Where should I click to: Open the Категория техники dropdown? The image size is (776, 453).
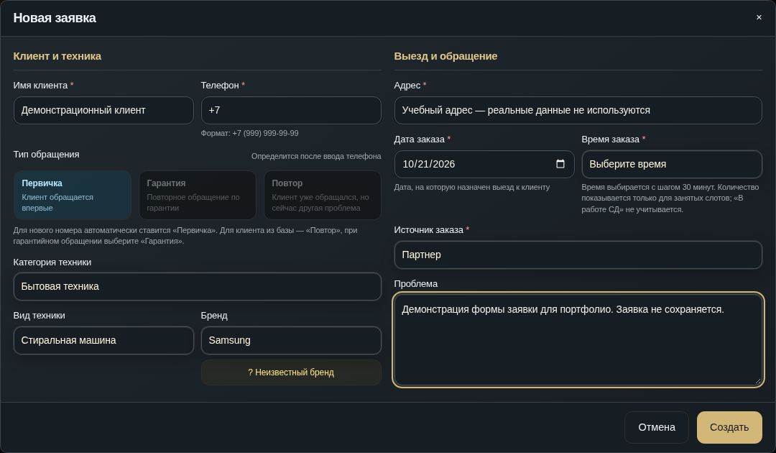(198, 287)
